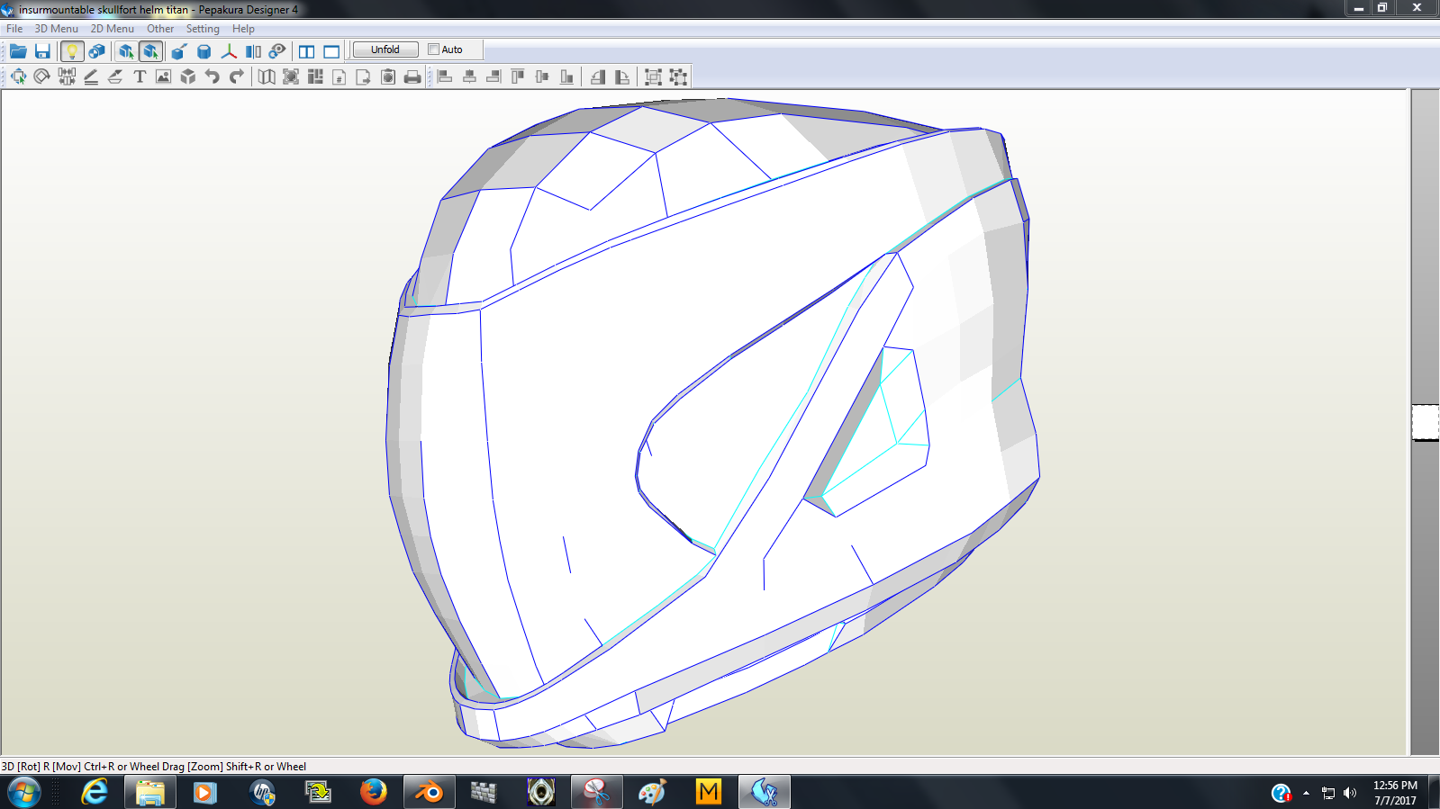Switch to the split two-pane window layout
Screen dimensions: 1440x809
(x=307, y=51)
